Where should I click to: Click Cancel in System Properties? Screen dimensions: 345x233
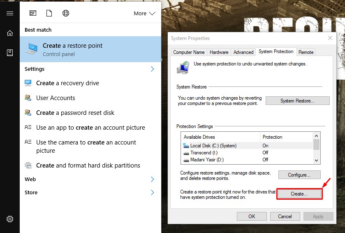click(x=285, y=217)
